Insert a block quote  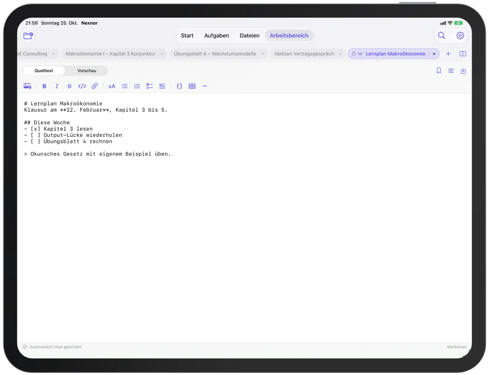(x=162, y=86)
